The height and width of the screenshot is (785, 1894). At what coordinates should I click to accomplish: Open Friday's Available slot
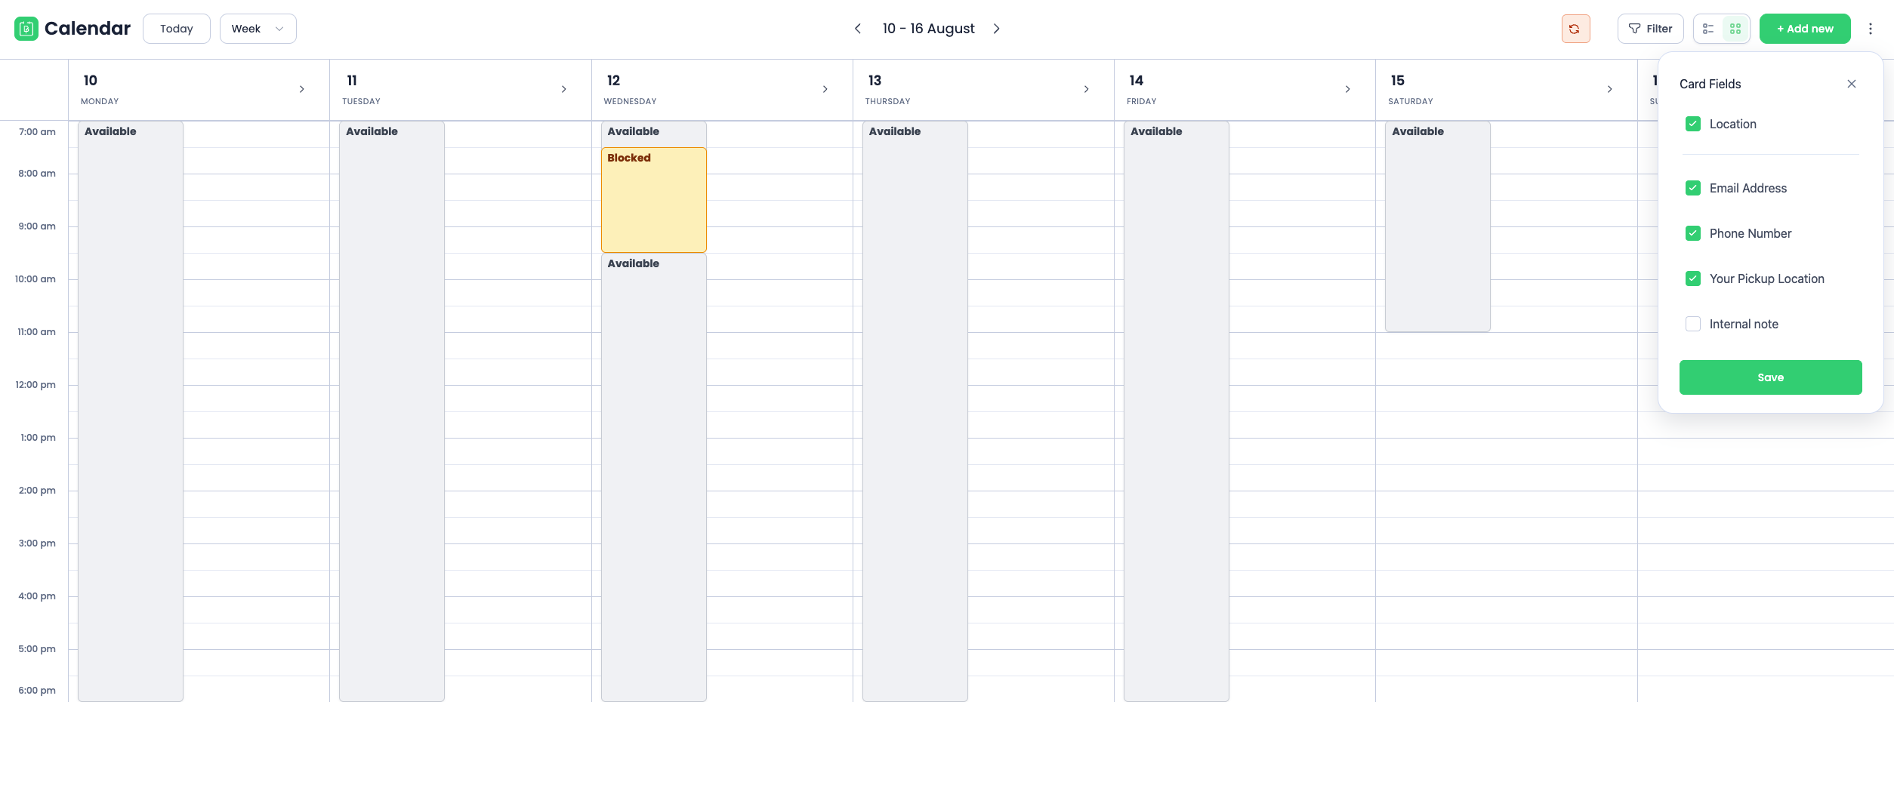click(x=1176, y=411)
